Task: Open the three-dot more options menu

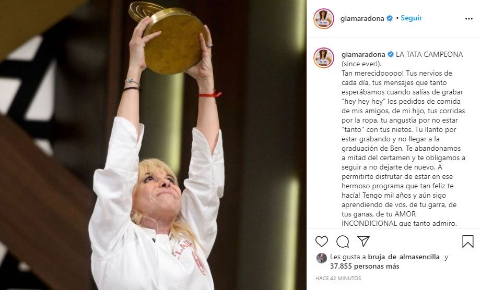Action: click(469, 19)
